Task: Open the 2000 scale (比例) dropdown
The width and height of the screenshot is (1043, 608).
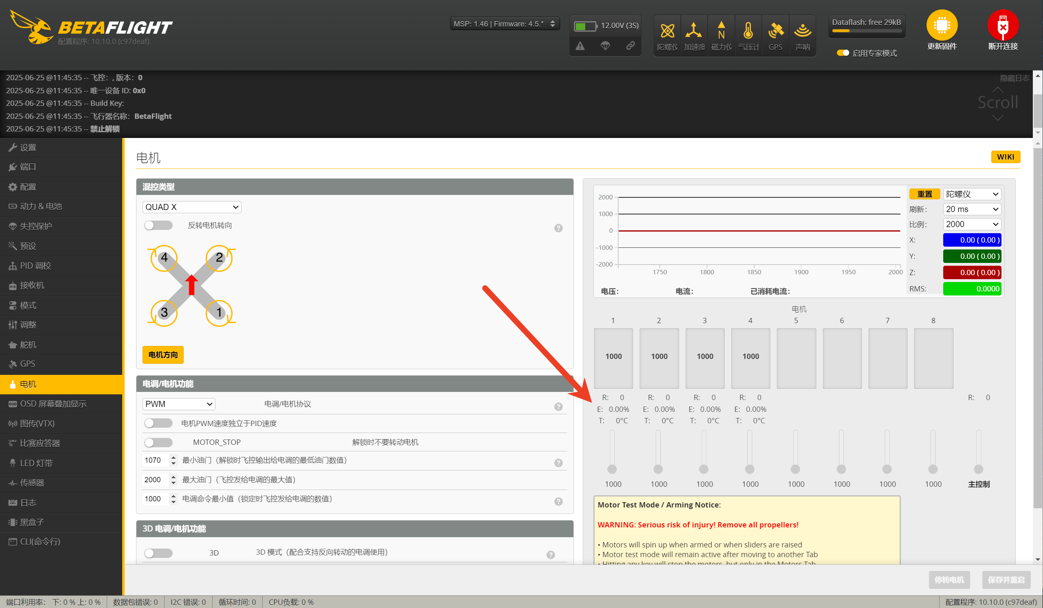Action: click(x=972, y=224)
